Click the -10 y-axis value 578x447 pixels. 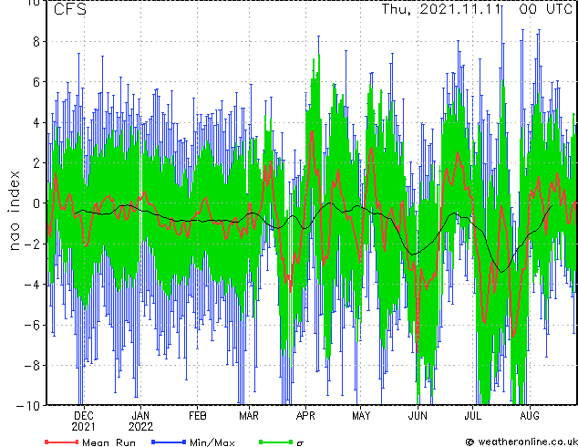(28, 406)
